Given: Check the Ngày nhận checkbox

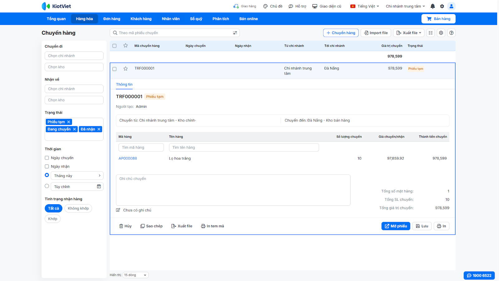Looking at the screenshot, I should pyautogui.click(x=47, y=167).
